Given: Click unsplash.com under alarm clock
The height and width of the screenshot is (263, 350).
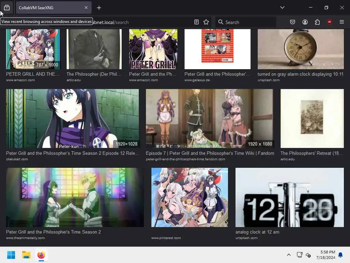Looking at the screenshot, I should coord(268,80).
